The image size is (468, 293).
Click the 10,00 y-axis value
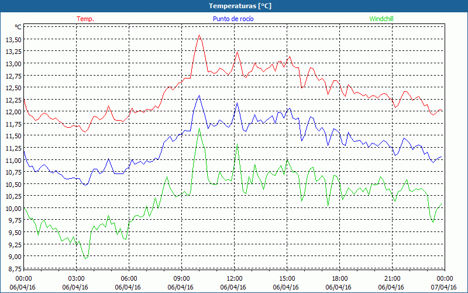[x=13, y=208]
